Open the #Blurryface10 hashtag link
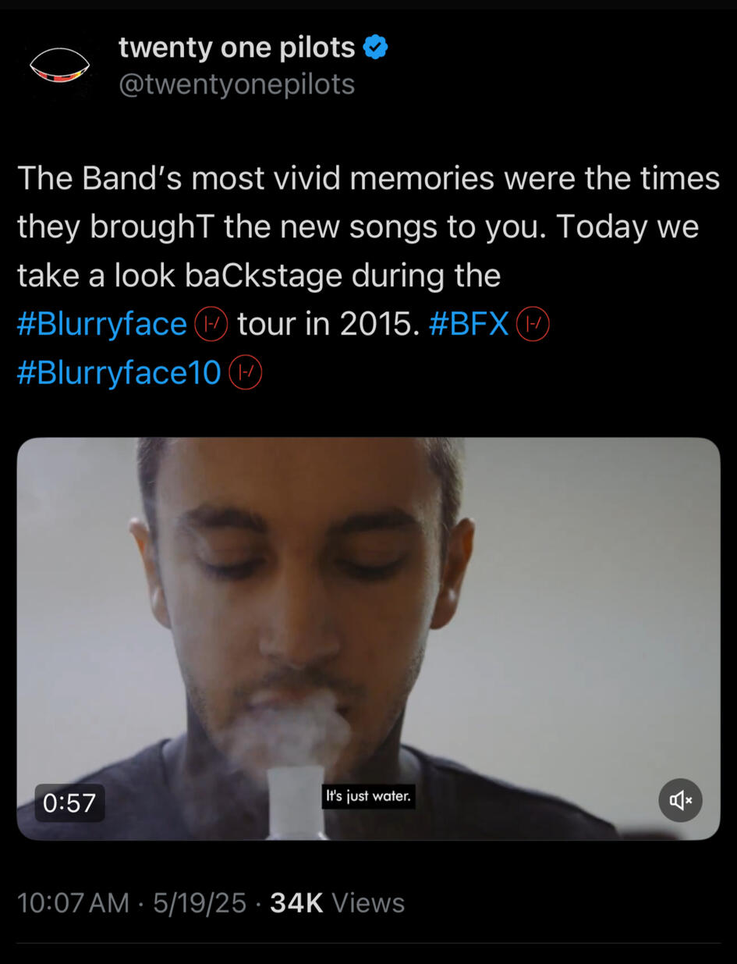This screenshot has width=737, height=964. (119, 374)
